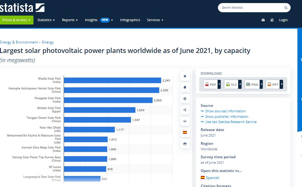Open the Insights menu

click(99, 20)
